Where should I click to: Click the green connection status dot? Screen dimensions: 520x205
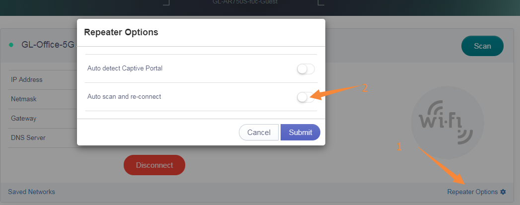pyautogui.click(x=11, y=45)
